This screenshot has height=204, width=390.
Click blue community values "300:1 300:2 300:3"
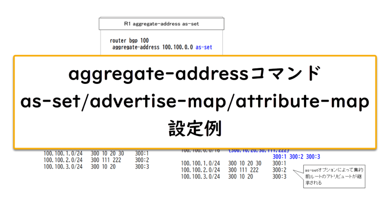(296, 157)
